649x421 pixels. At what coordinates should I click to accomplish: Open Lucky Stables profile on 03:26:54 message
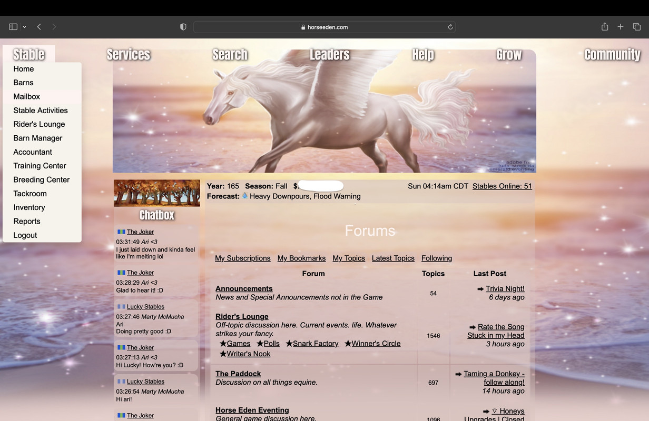[x=145, y=381]
